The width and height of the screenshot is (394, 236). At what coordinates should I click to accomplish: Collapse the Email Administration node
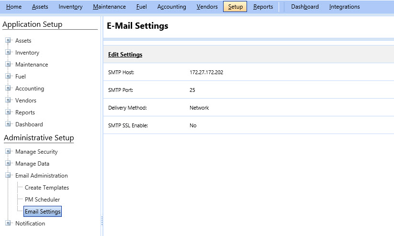click(8, 176)
